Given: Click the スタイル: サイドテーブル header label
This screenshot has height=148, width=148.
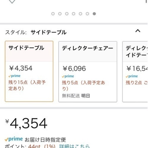Looking at the screenshot, I should pos(36,32).
